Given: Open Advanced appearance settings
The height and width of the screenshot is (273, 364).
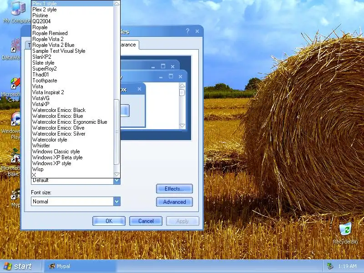Looking at the screenshot, I should coord(174,202).
